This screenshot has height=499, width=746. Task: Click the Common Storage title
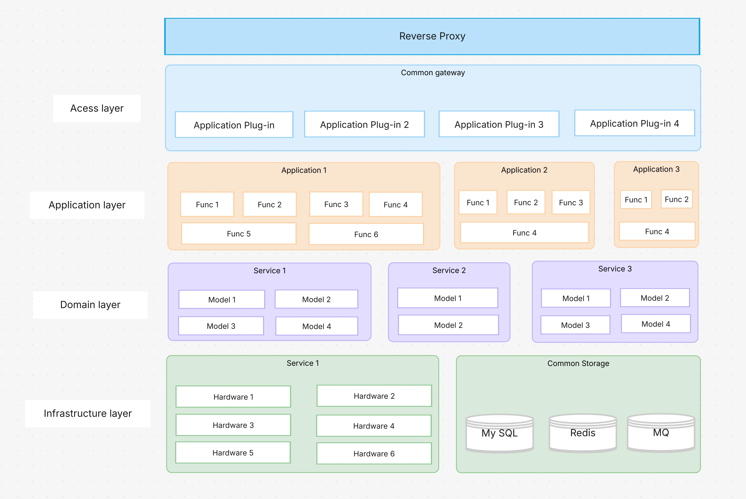(x=578, y=363)
